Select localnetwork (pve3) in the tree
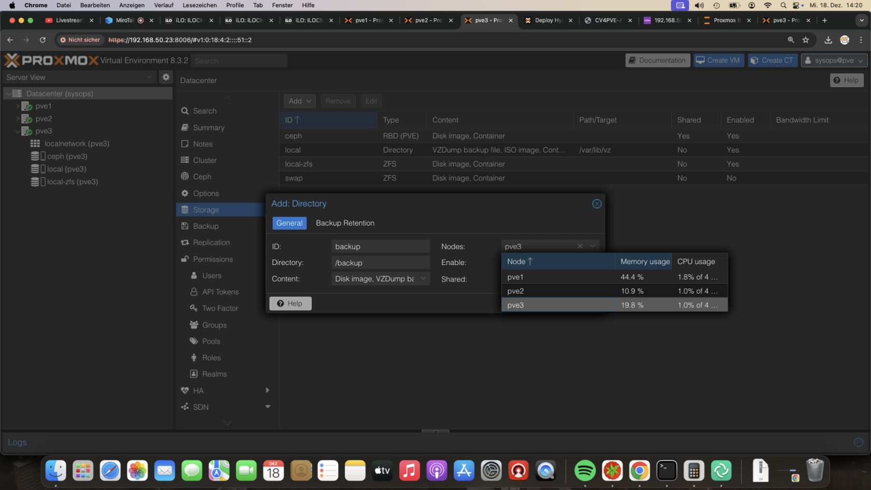The image size is (871, 490). pyautogui.click(x=77, y=144)
